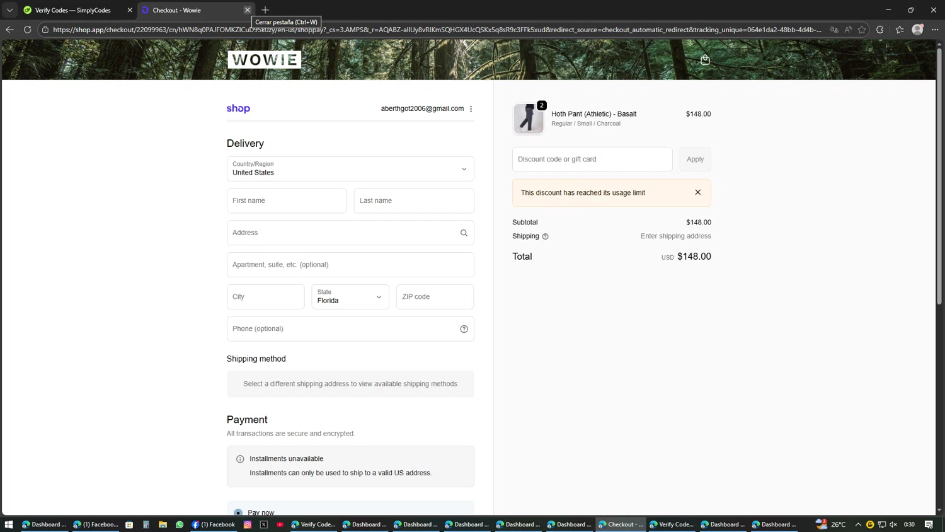945x532 pixels.
Task: Open WhatsApp from taskbar
Action: click(180, 524)
